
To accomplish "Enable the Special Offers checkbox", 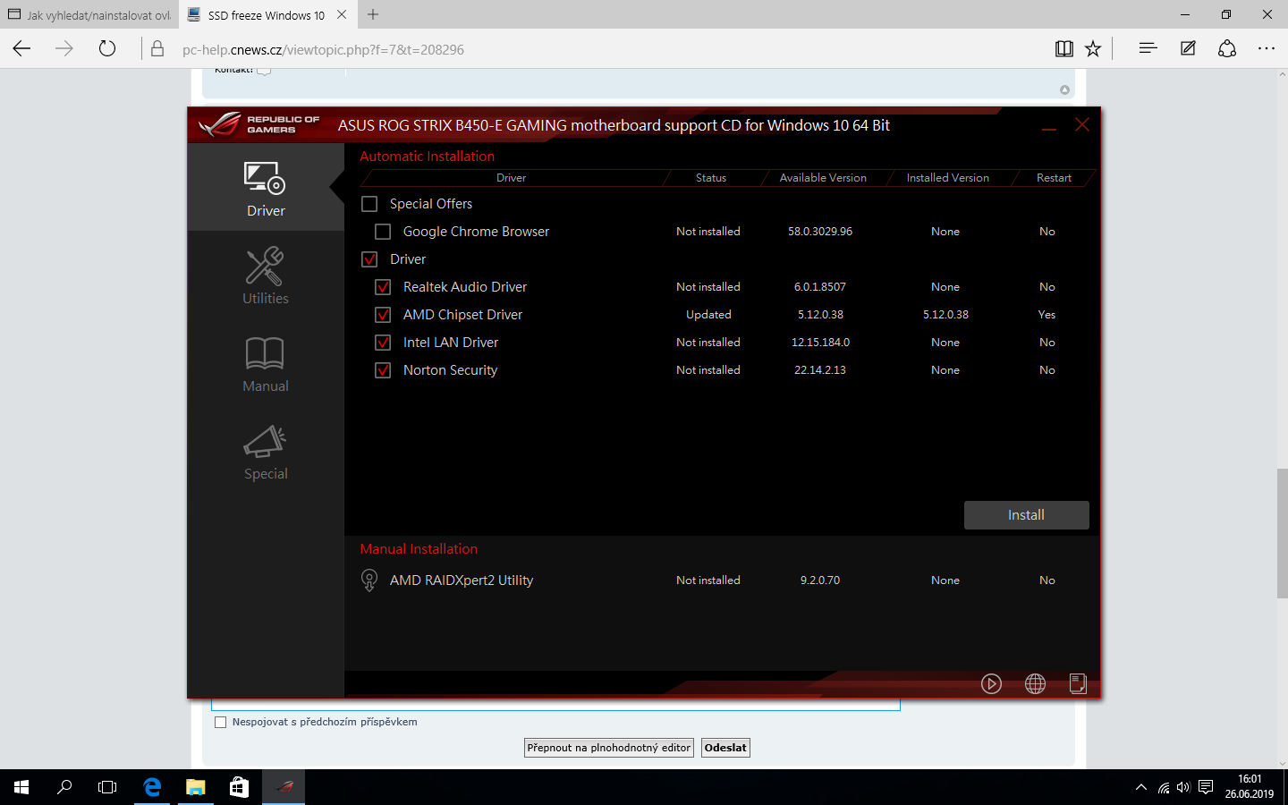I will click(369, 204).
